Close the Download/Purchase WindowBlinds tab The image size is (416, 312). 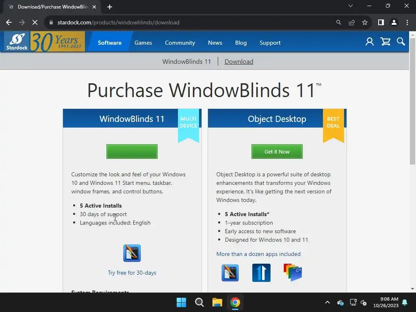coord(94,7)
